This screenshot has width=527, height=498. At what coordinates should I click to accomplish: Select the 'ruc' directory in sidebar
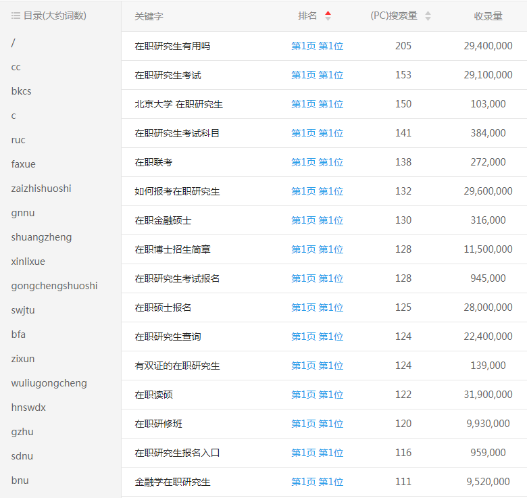tap(18, 140)
